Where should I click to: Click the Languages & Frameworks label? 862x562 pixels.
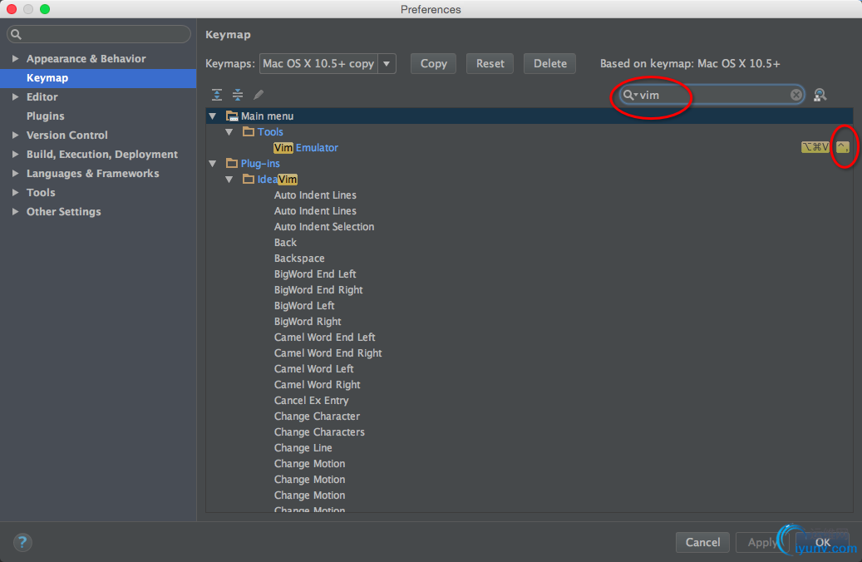[x=93, y=173]
